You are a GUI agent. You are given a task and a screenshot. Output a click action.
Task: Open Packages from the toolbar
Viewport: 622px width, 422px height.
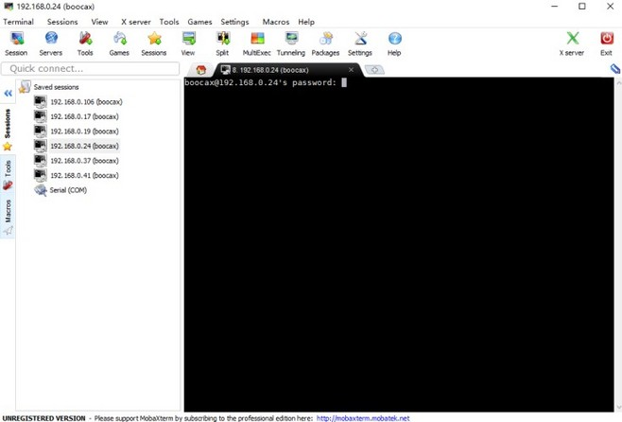[325, 44]
